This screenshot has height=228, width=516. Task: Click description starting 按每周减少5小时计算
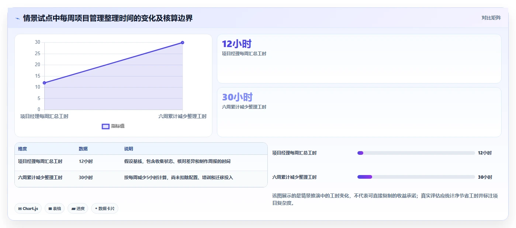179,178
